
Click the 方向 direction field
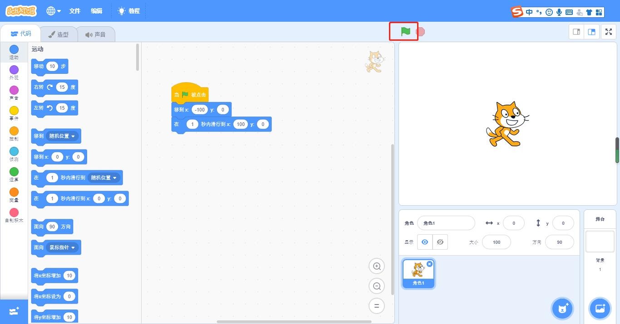coord(560,242)
